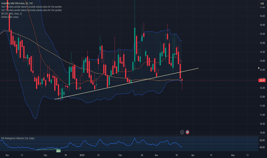This screenshot has height=158, width=267.
Task: Click the US flag economic event icon
Action: [187, 132]
